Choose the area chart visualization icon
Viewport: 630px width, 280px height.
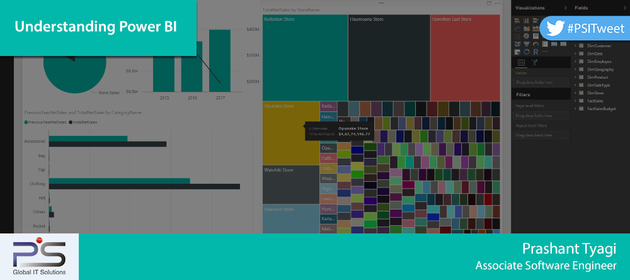[x=526, y=28]
